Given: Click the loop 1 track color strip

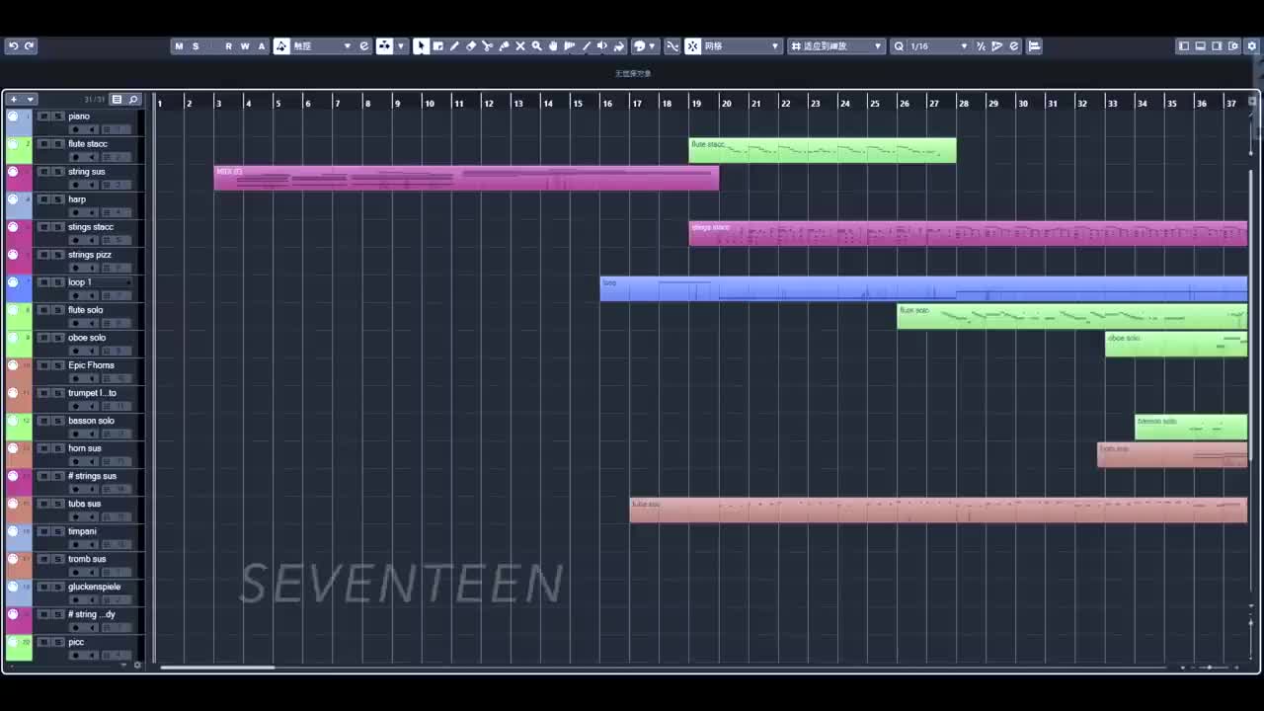Looking at the screenshot, I should click(19, 288).
